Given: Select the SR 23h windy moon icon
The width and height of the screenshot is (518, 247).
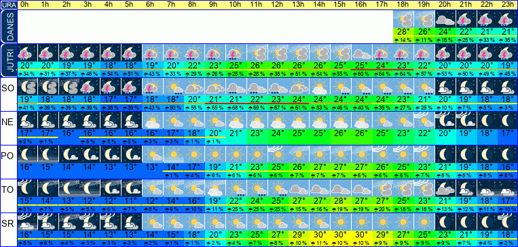Looking at the screenshot, I should coord(507,221).
